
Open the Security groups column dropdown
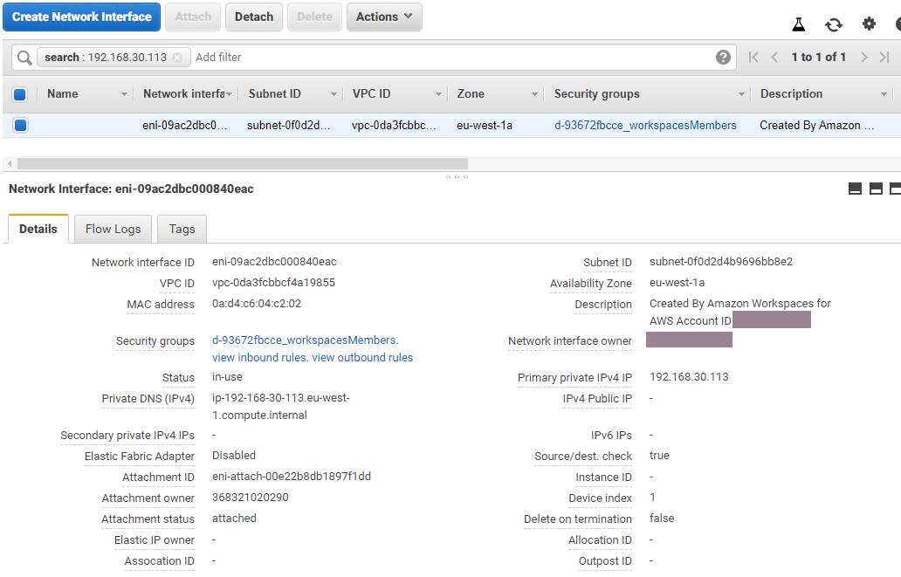[x=741, y=93]
